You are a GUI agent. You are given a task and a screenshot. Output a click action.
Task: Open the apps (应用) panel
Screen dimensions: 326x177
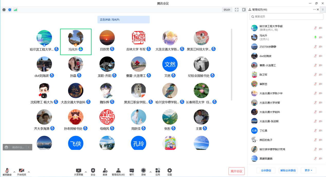tap(158, 171)
